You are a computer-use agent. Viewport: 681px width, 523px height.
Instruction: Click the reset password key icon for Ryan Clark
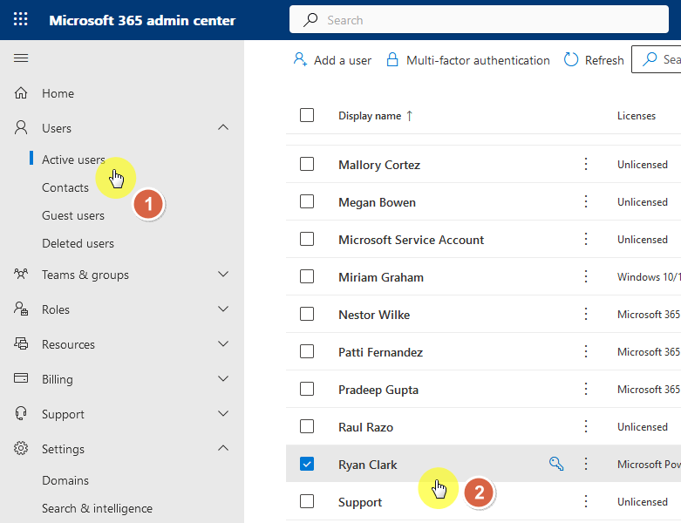[556, 464]
